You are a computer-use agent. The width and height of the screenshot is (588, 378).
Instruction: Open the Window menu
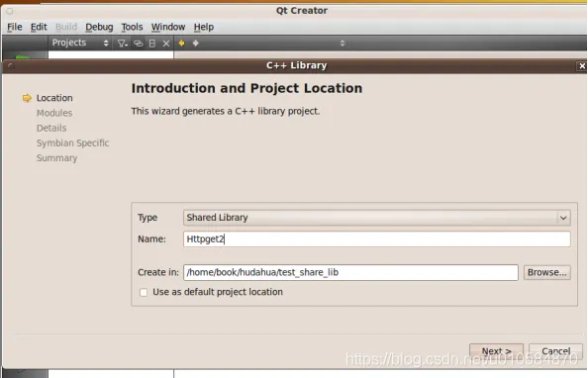(x=168, y=27)
